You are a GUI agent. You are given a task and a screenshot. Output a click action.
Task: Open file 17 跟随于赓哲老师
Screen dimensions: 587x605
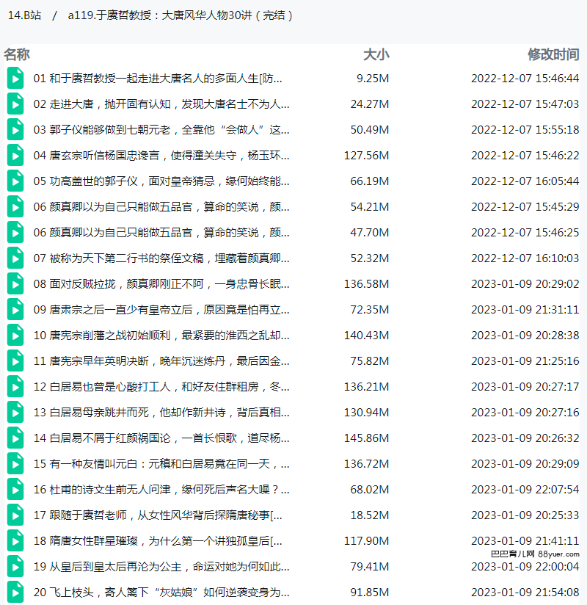point(158,515)
